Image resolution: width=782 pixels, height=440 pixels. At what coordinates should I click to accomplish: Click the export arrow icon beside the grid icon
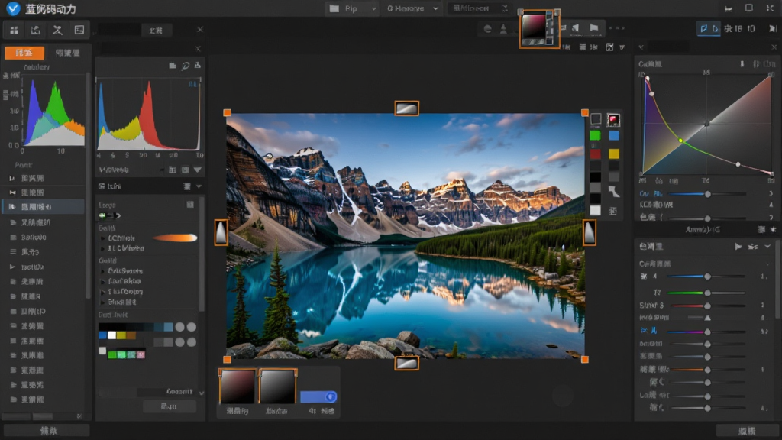tap(35, 31)
